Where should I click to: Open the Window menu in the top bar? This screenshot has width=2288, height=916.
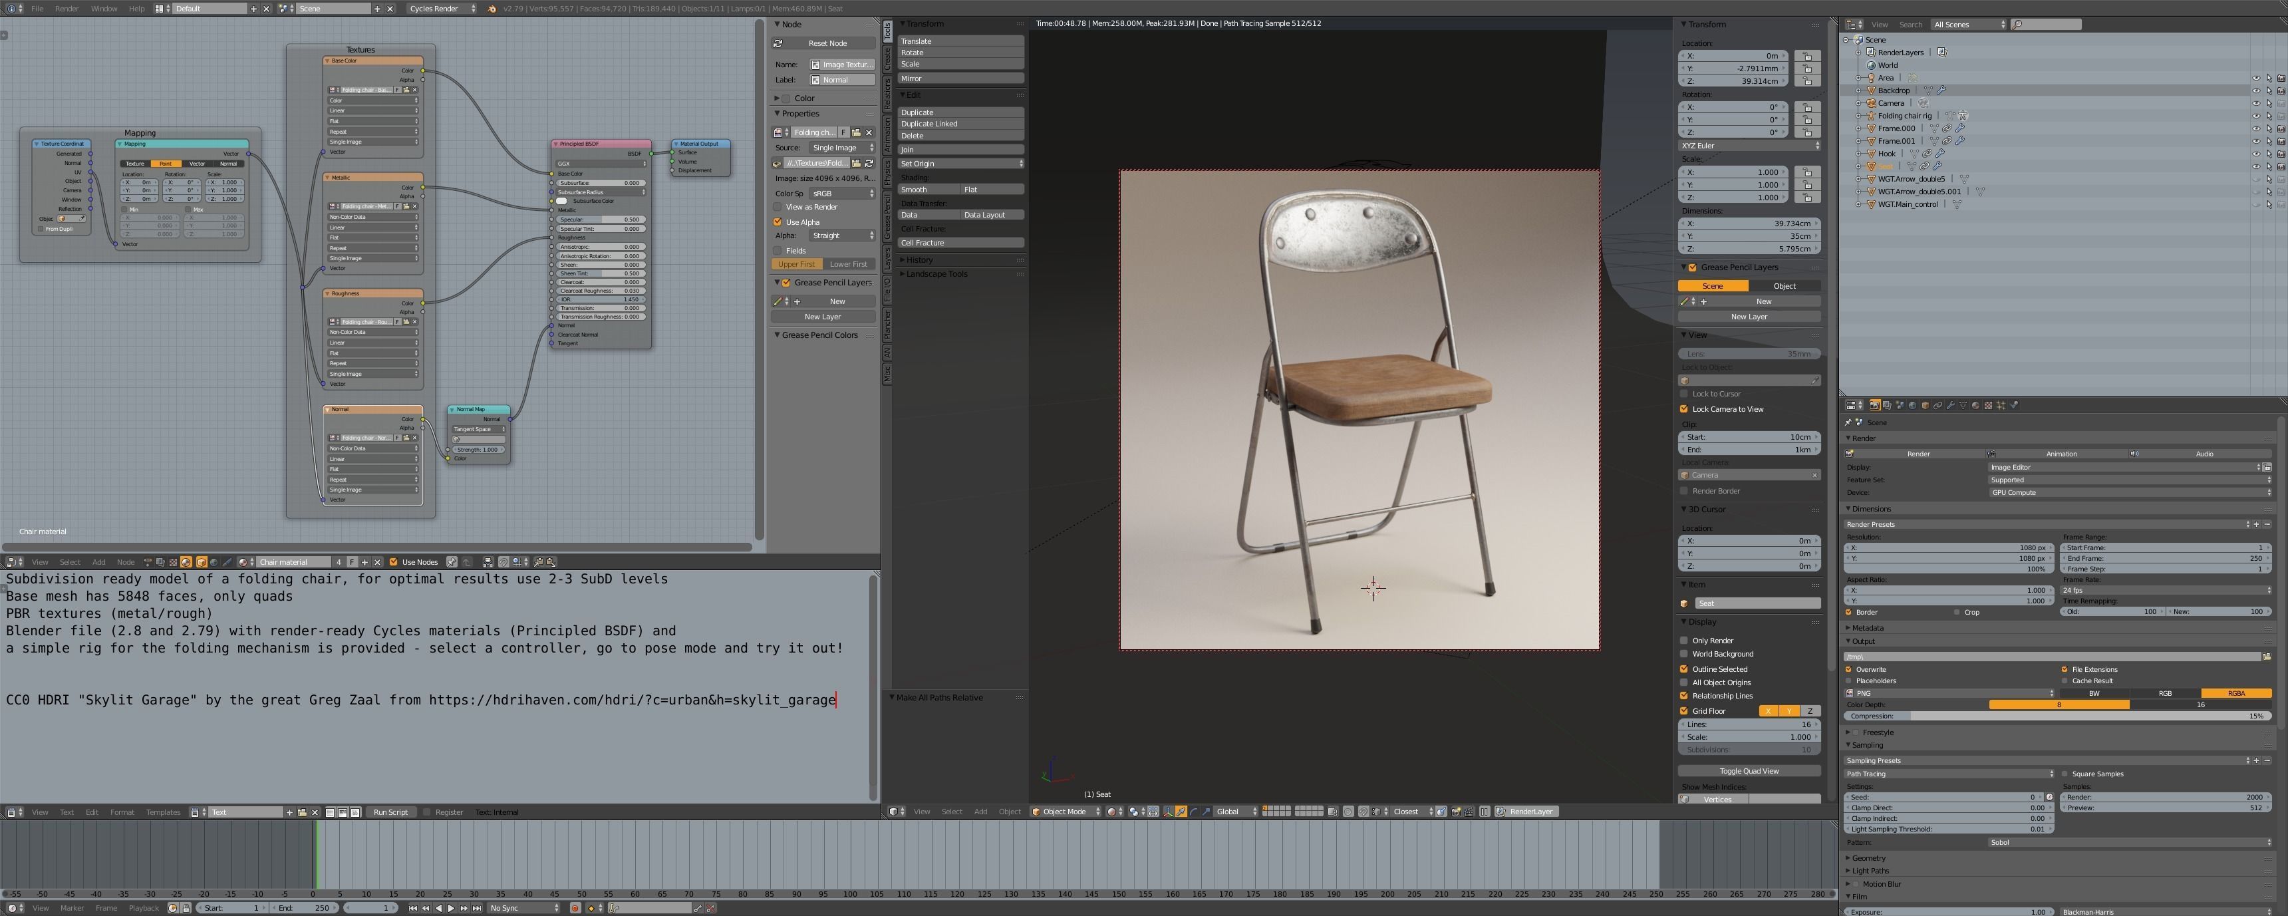(x=104, y=8)
